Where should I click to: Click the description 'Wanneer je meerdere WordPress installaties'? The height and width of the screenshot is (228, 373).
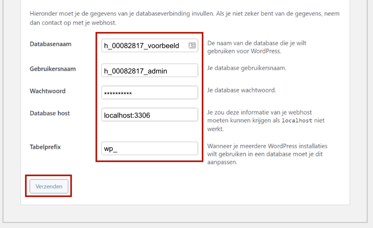pos(267,154)
